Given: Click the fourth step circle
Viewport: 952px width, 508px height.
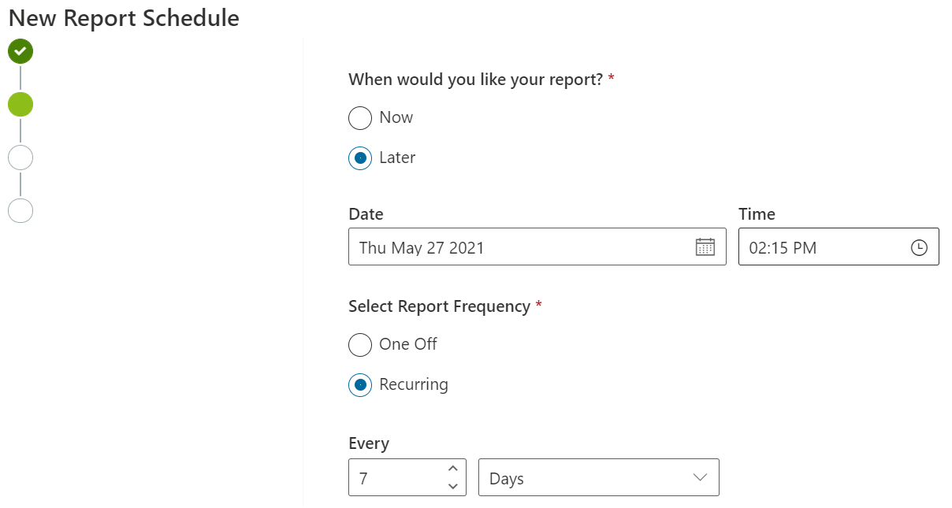Looking at the screenshot, I should (x=20, y=210).
